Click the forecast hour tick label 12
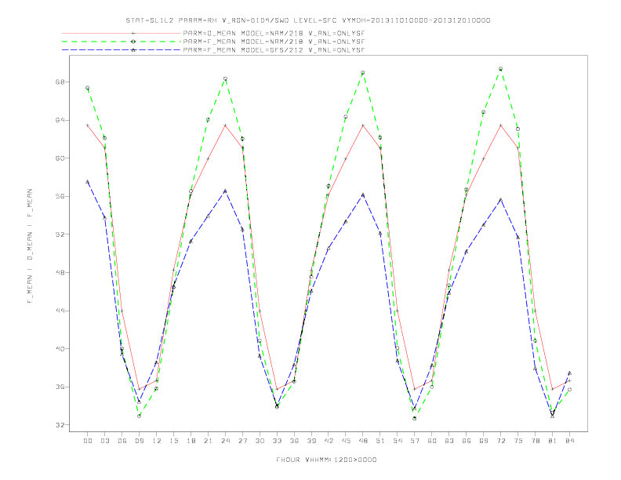This screenshot has height=480, width=621. [x=157, y=441]
